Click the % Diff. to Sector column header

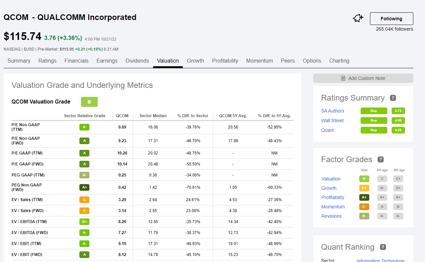pyautogui.click(x=193, y=116)
